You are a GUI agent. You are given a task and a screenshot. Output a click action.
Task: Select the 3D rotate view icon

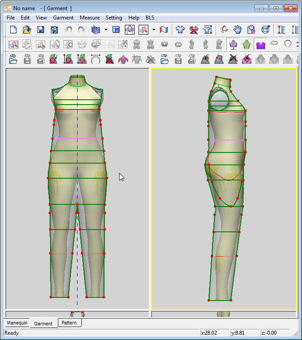pos(224,30)
